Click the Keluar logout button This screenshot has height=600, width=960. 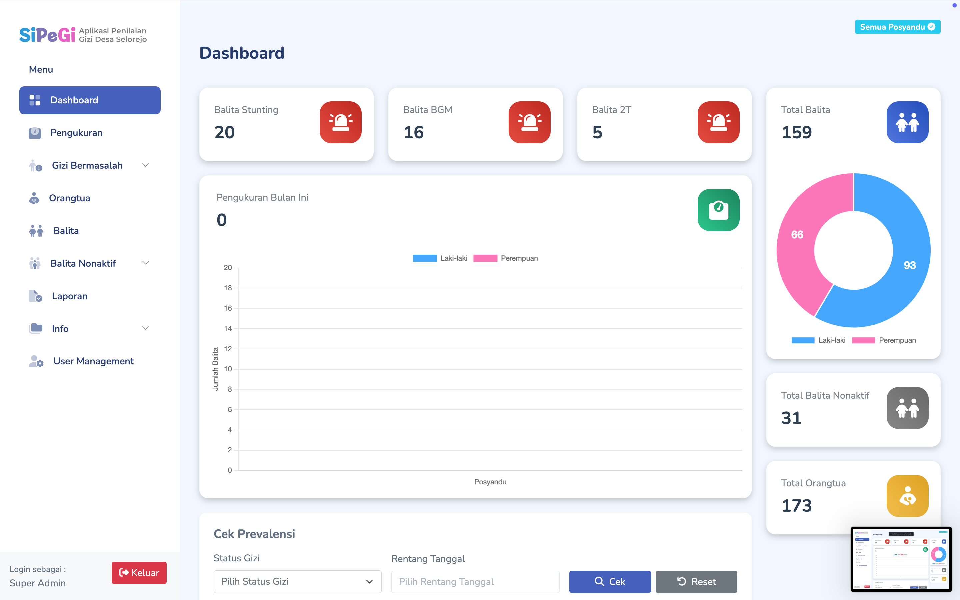(139, 573)
